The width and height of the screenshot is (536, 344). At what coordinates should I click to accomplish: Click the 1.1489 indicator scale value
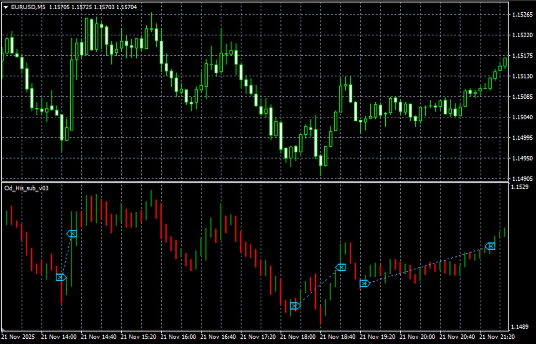tap(520, 327)
